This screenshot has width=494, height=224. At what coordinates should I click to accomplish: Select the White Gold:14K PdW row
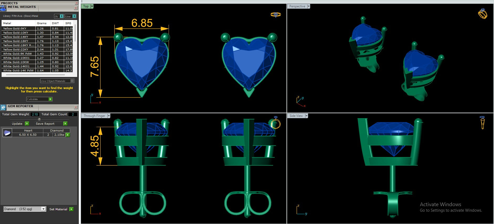[x=38, y=70]
